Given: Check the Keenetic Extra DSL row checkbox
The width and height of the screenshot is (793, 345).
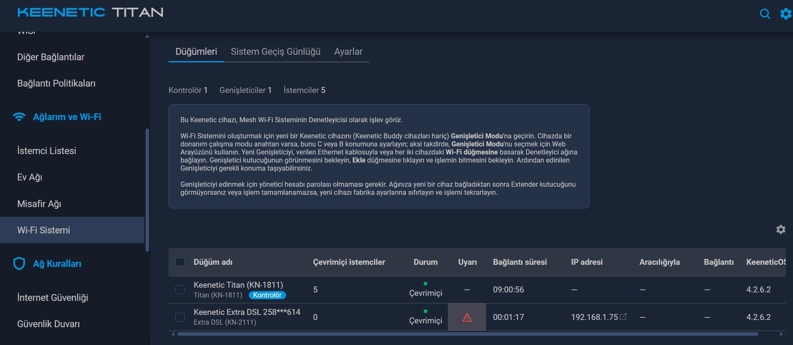Looking at the screenshot, I should click(x=180, y=317).
